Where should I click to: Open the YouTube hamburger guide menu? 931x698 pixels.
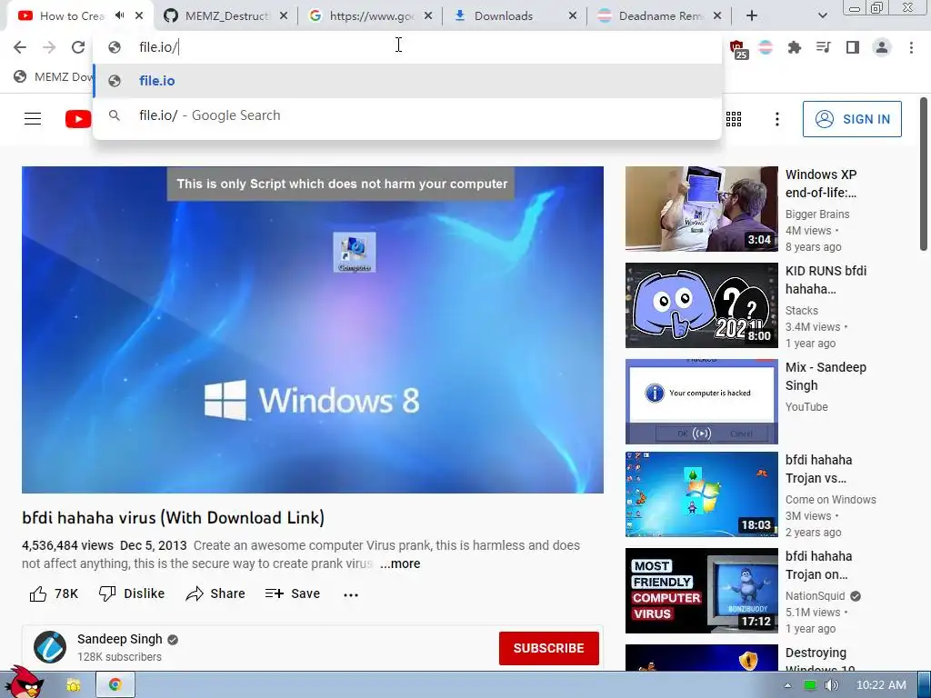[x=33, y=119]
